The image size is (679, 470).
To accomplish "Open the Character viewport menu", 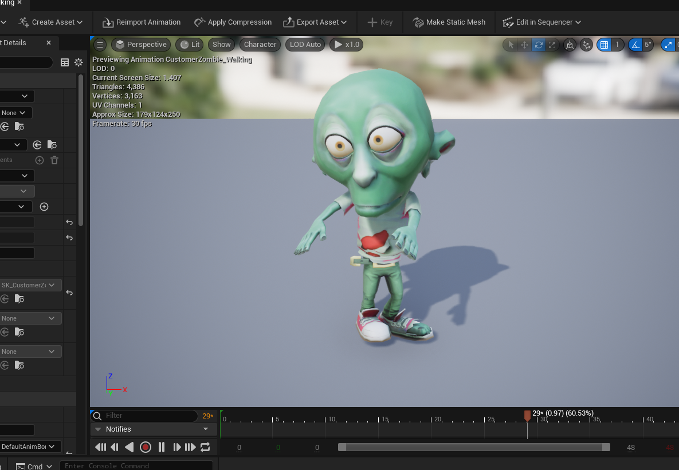I will pos(260,45).
